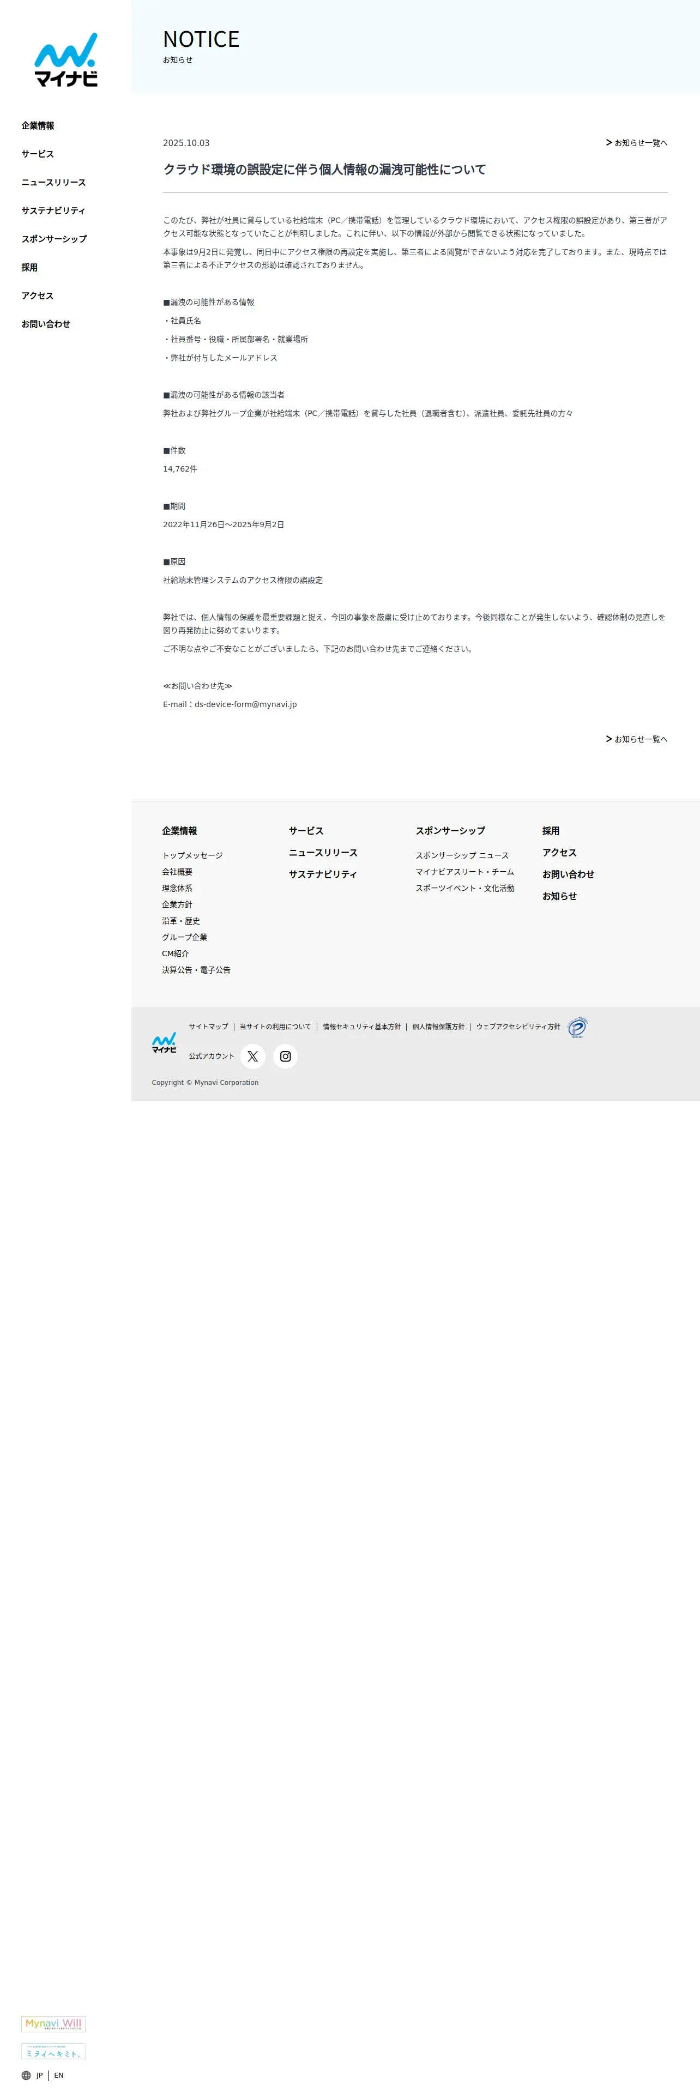Screen dimensions: 700x2100
Task: Click the footer Mynavi logo
Action: click(x=164, y=1043)
